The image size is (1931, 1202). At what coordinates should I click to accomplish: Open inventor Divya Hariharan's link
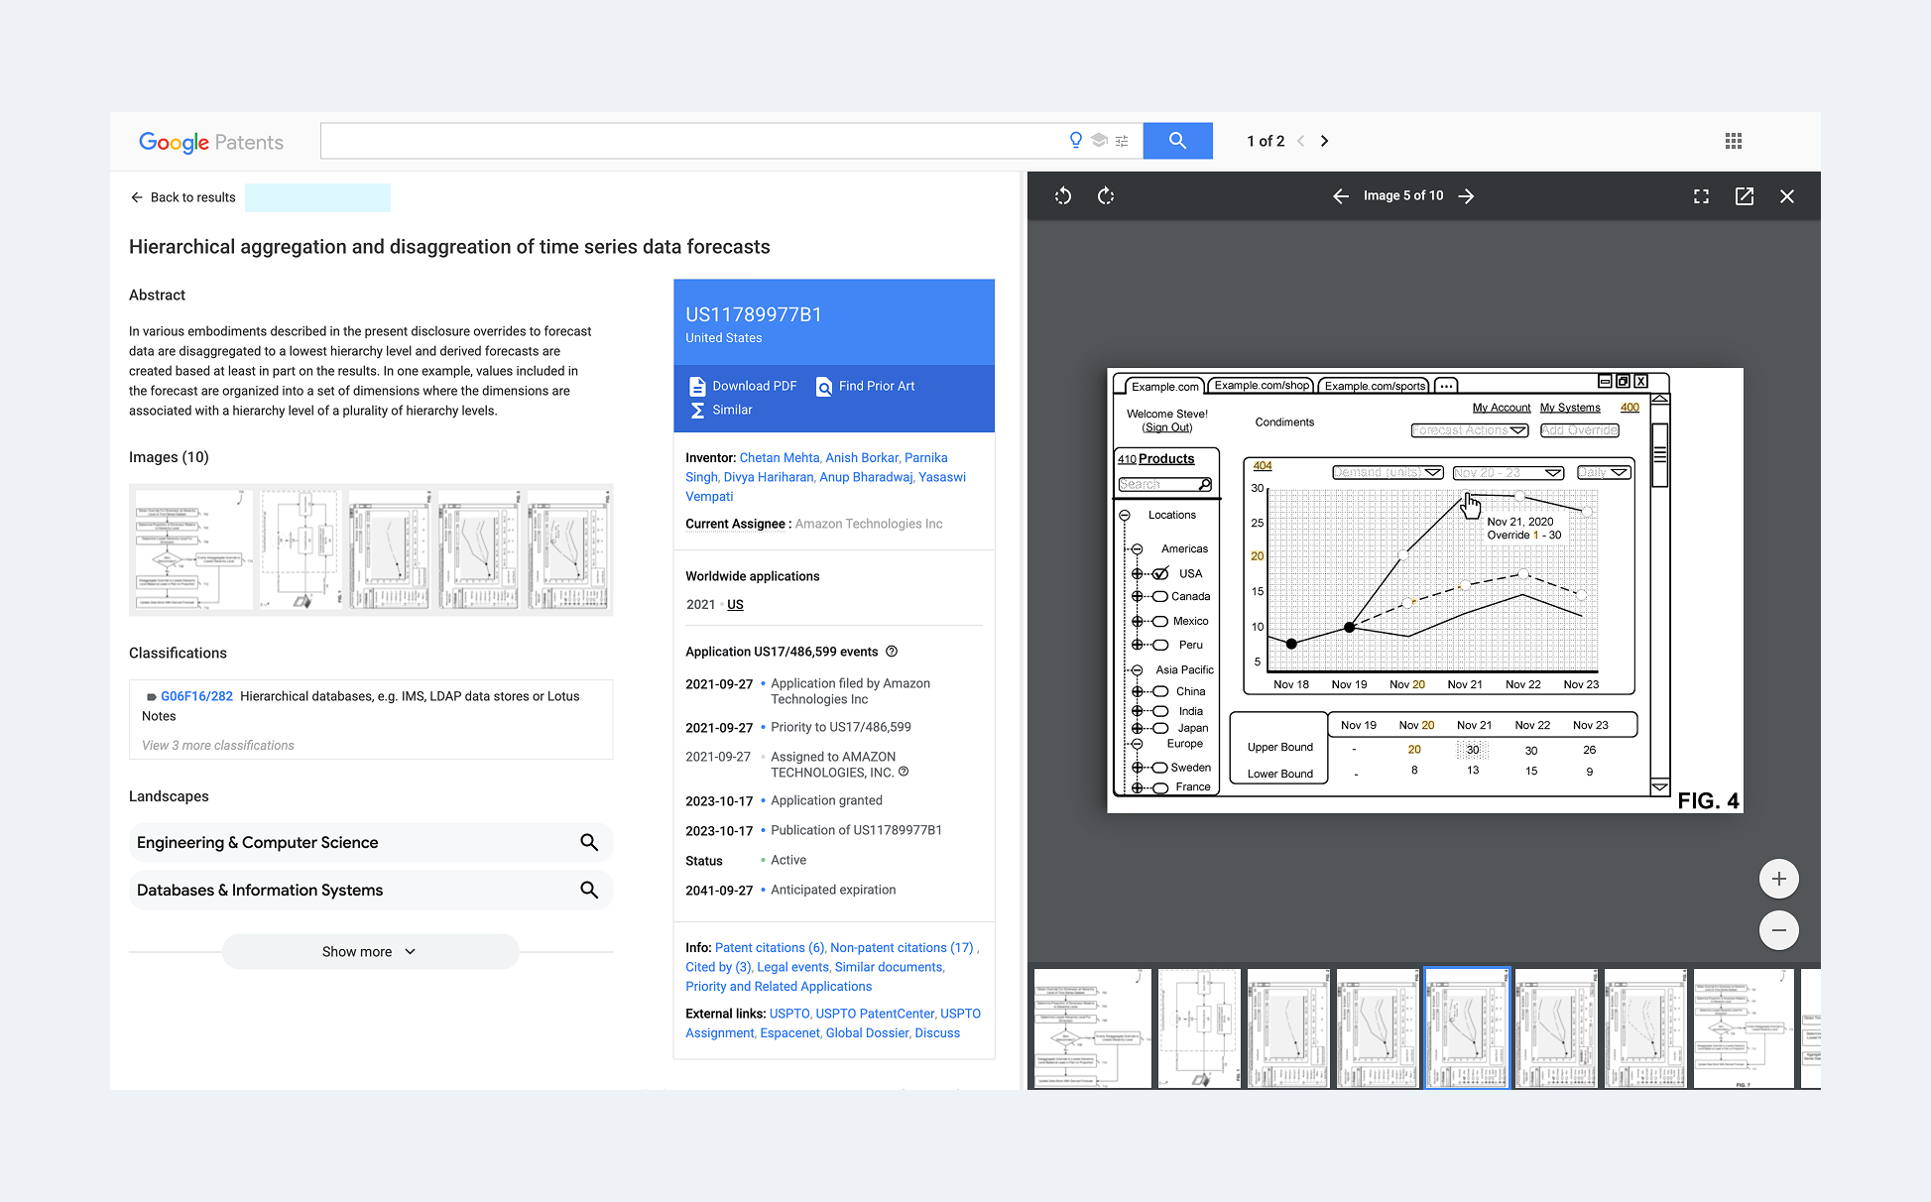pyautogui.click(x=769, y=477)
